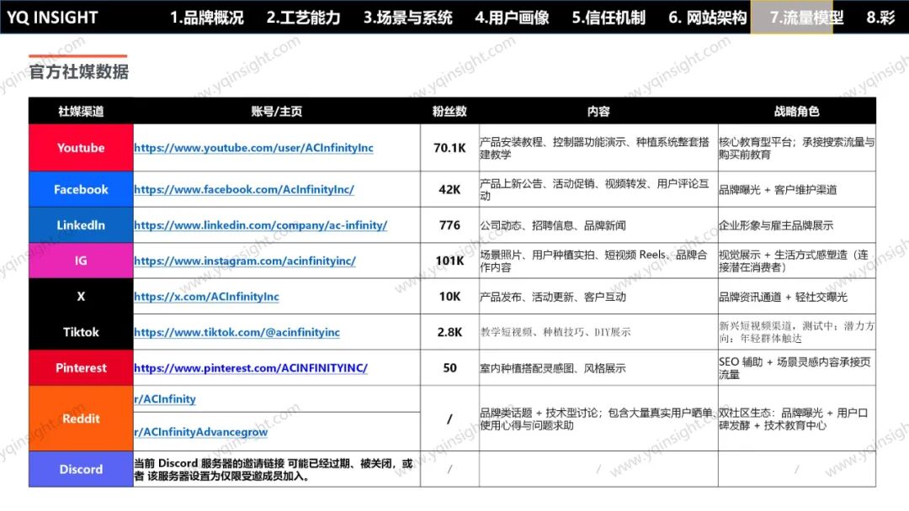Go to the 3.场景与系统 tab
The image size is (909, 511).
coord(407,18)
